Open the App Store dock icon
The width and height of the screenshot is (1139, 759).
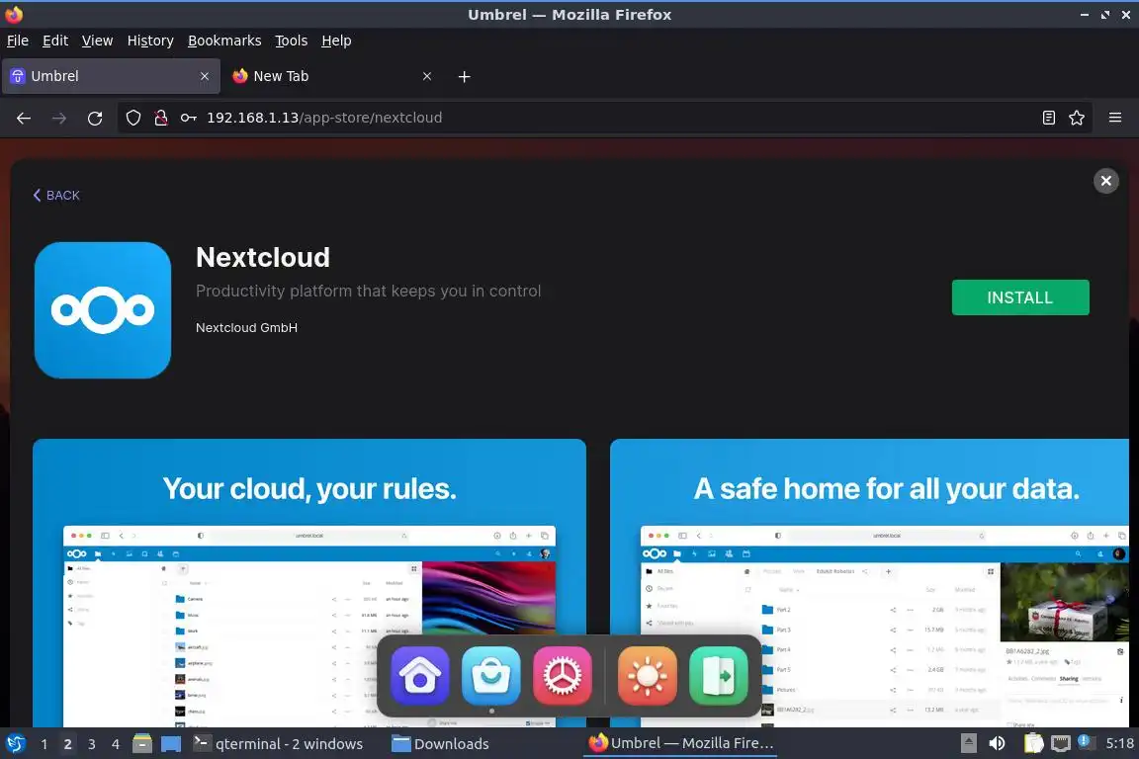(491, 675)
